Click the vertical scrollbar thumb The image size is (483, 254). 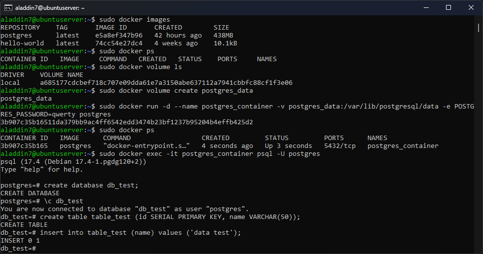click(x=479, y=28)
